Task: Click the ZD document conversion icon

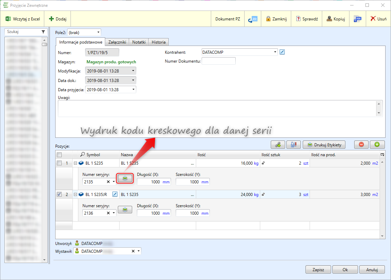Action: 252,19
